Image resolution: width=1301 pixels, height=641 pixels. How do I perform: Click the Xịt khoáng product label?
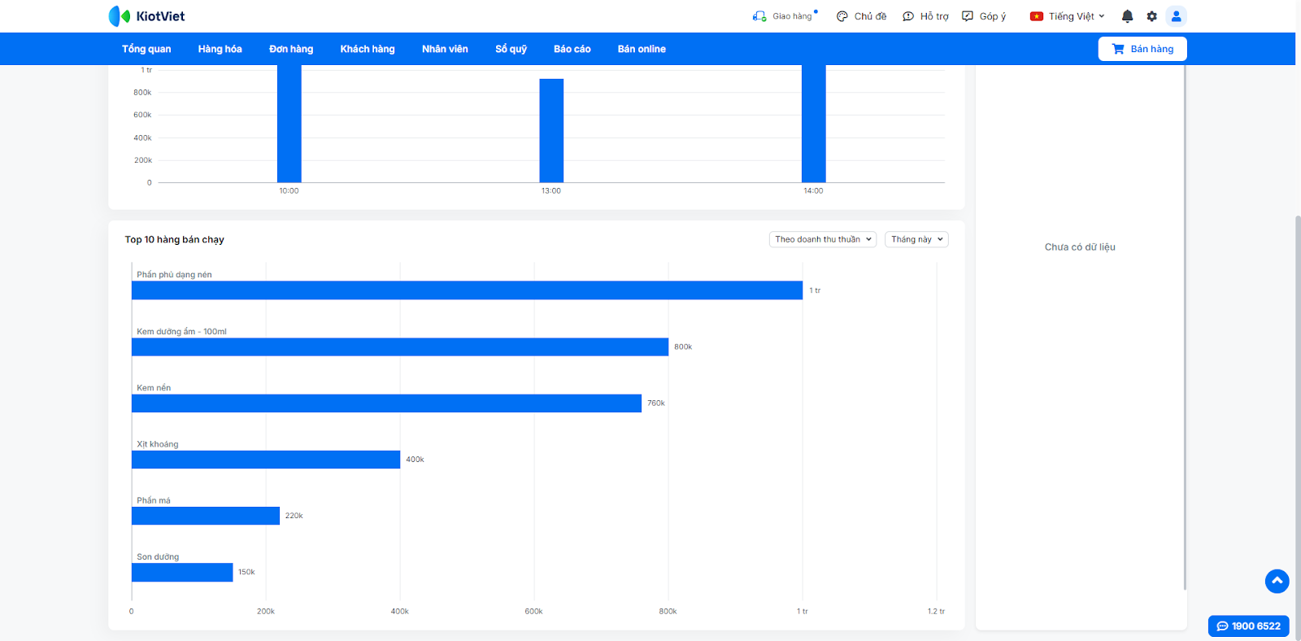[158, 444]
